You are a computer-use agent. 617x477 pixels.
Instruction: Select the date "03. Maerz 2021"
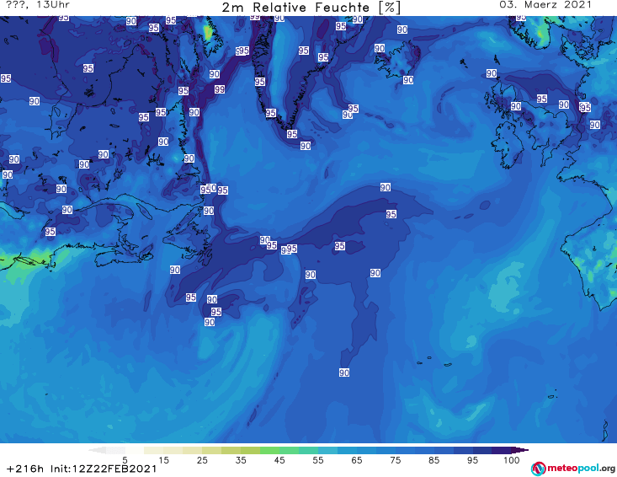coord(545,5)
